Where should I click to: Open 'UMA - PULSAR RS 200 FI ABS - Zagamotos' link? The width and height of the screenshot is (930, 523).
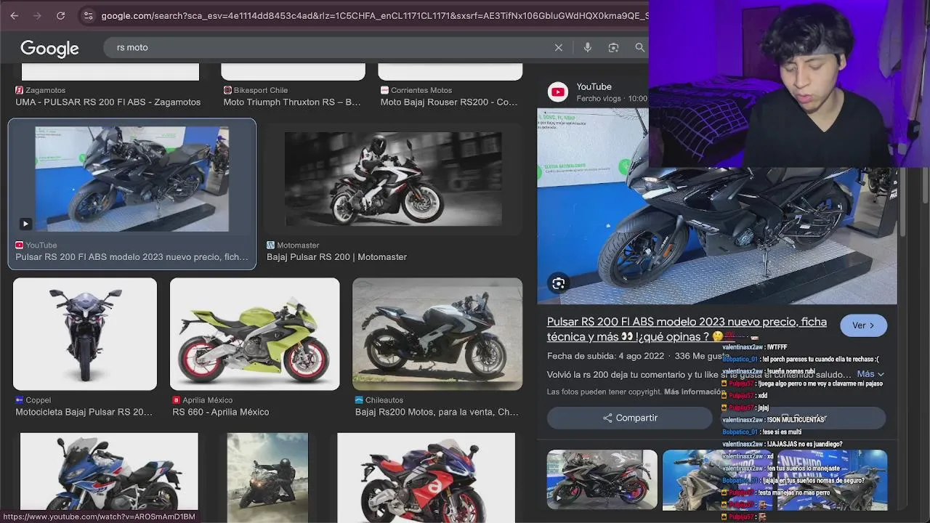click(x=108, y=102)
